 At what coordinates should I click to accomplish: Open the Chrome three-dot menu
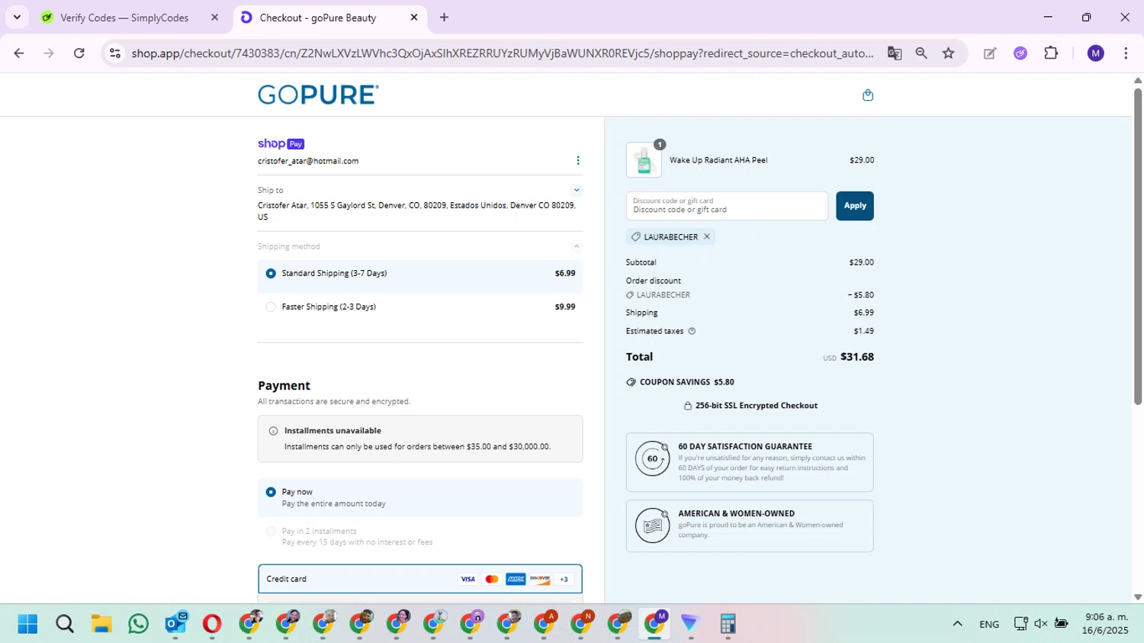point(1126,53)
